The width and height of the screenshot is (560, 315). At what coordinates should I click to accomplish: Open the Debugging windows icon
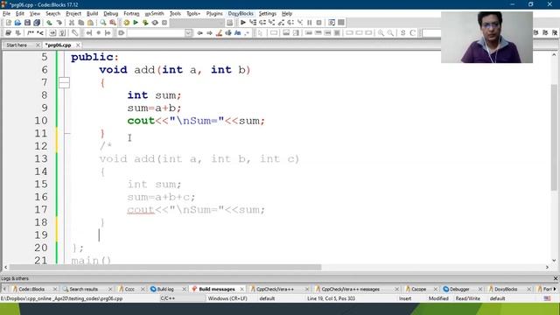coord(332,23)
